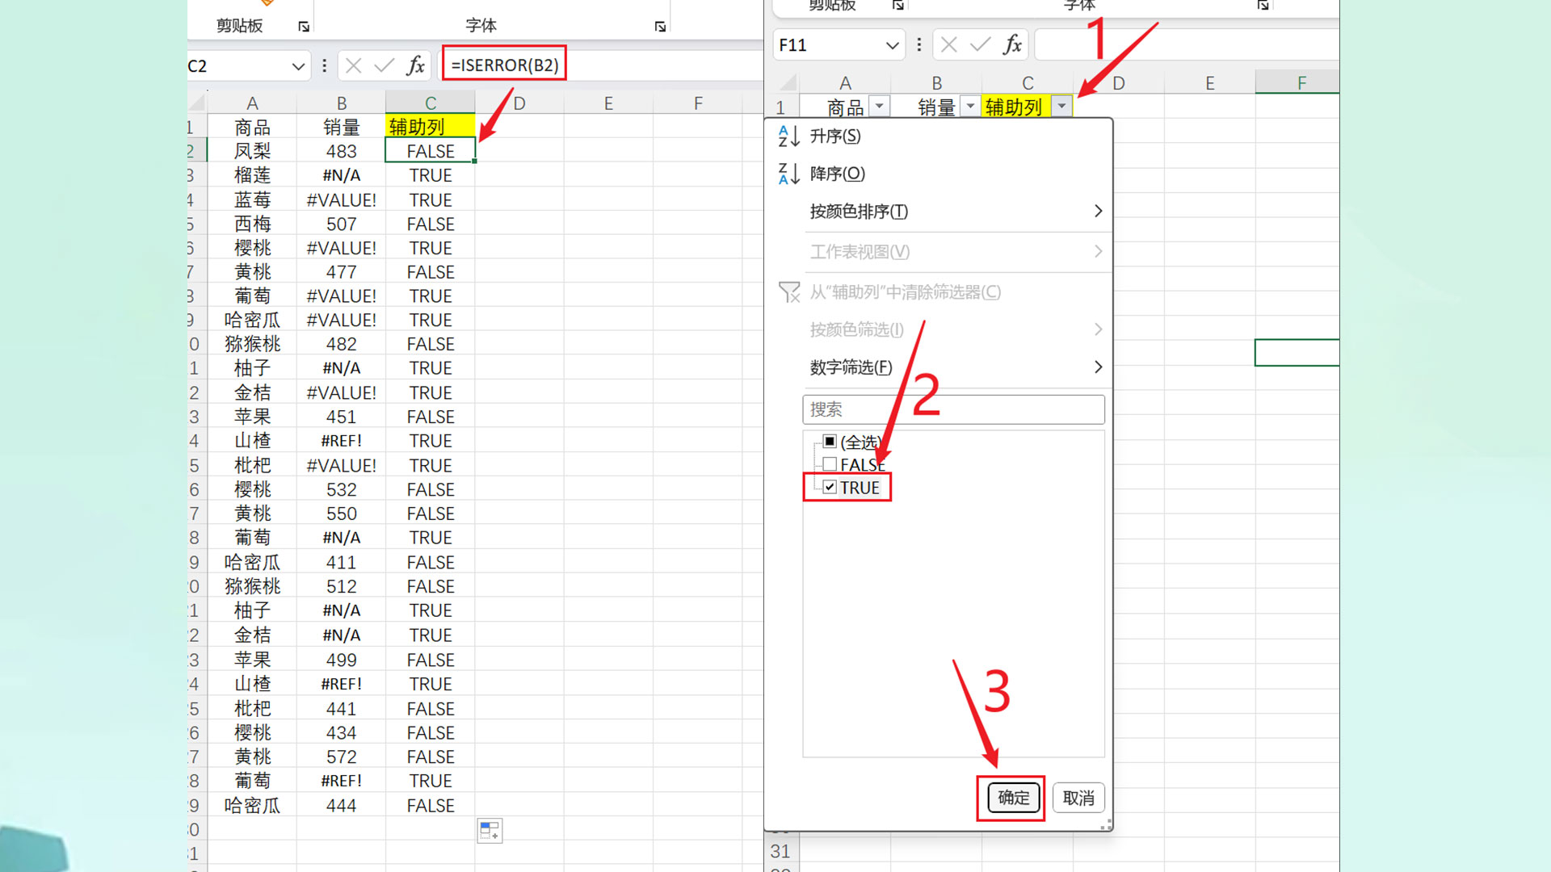This screenshot has width=1551, height=872.
Task: Click the fx insert function icon right window
Action: (1012, 44)
